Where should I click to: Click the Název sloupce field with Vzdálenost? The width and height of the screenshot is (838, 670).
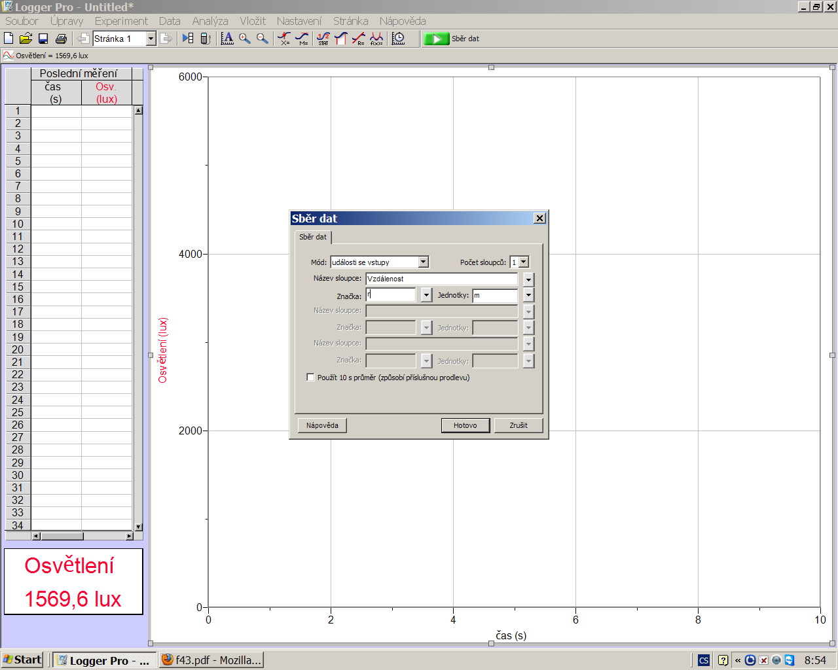441,279
